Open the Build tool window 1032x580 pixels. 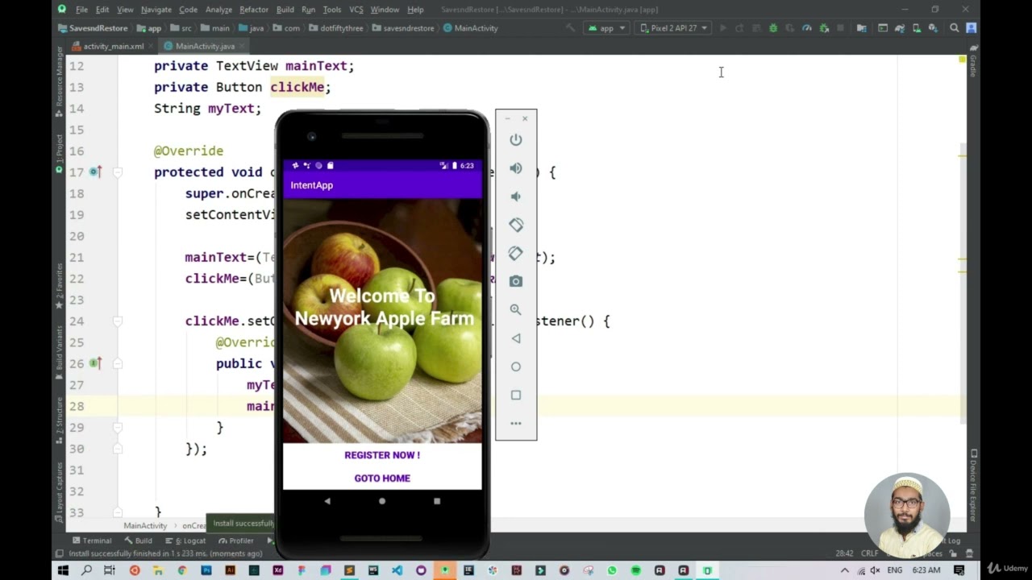pyautogui.click(x=139, y=541)
